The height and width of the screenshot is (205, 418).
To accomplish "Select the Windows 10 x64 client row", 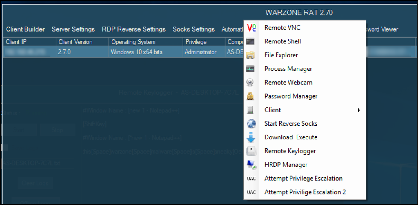I will 136,52.
